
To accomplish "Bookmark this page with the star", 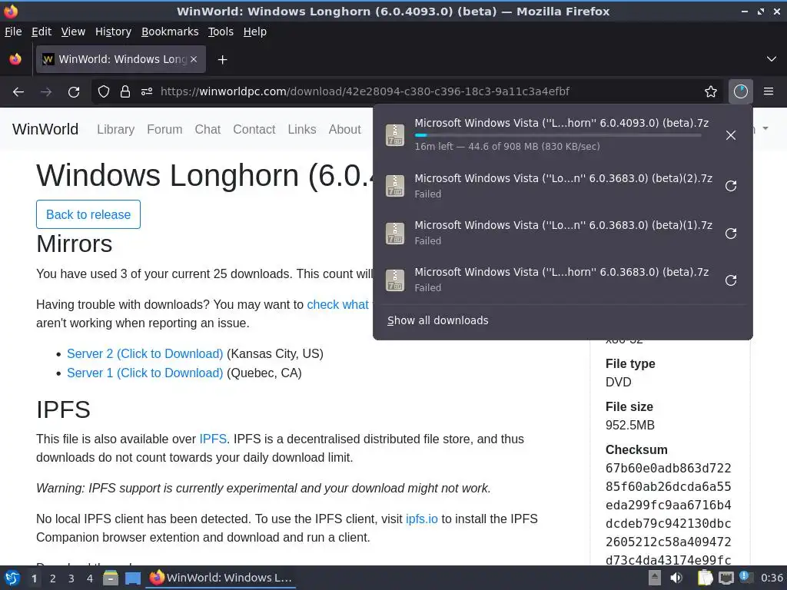I will pyautogui.click(x=711, y=91).
